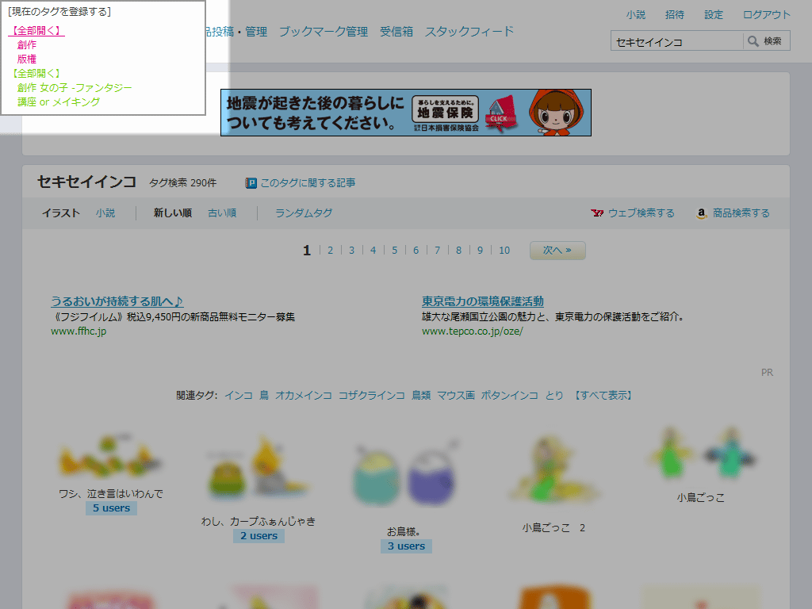Viewport: 812px width, 609px height.
Task: Switch to the 小説 results tab
Action: coord(105,213)
